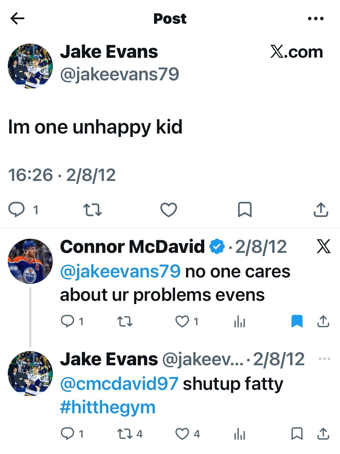Viewport: 340px width, 454px height.
Task: View analytics for Connor McDavid's reply
Action: coord(239,321)
